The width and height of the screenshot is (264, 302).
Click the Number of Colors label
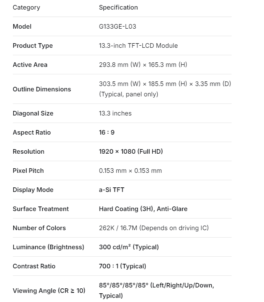pyautogui.click(x=39, y=228)
